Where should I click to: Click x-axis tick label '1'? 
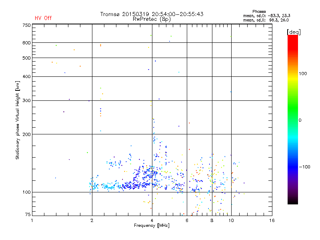(32, 220)
